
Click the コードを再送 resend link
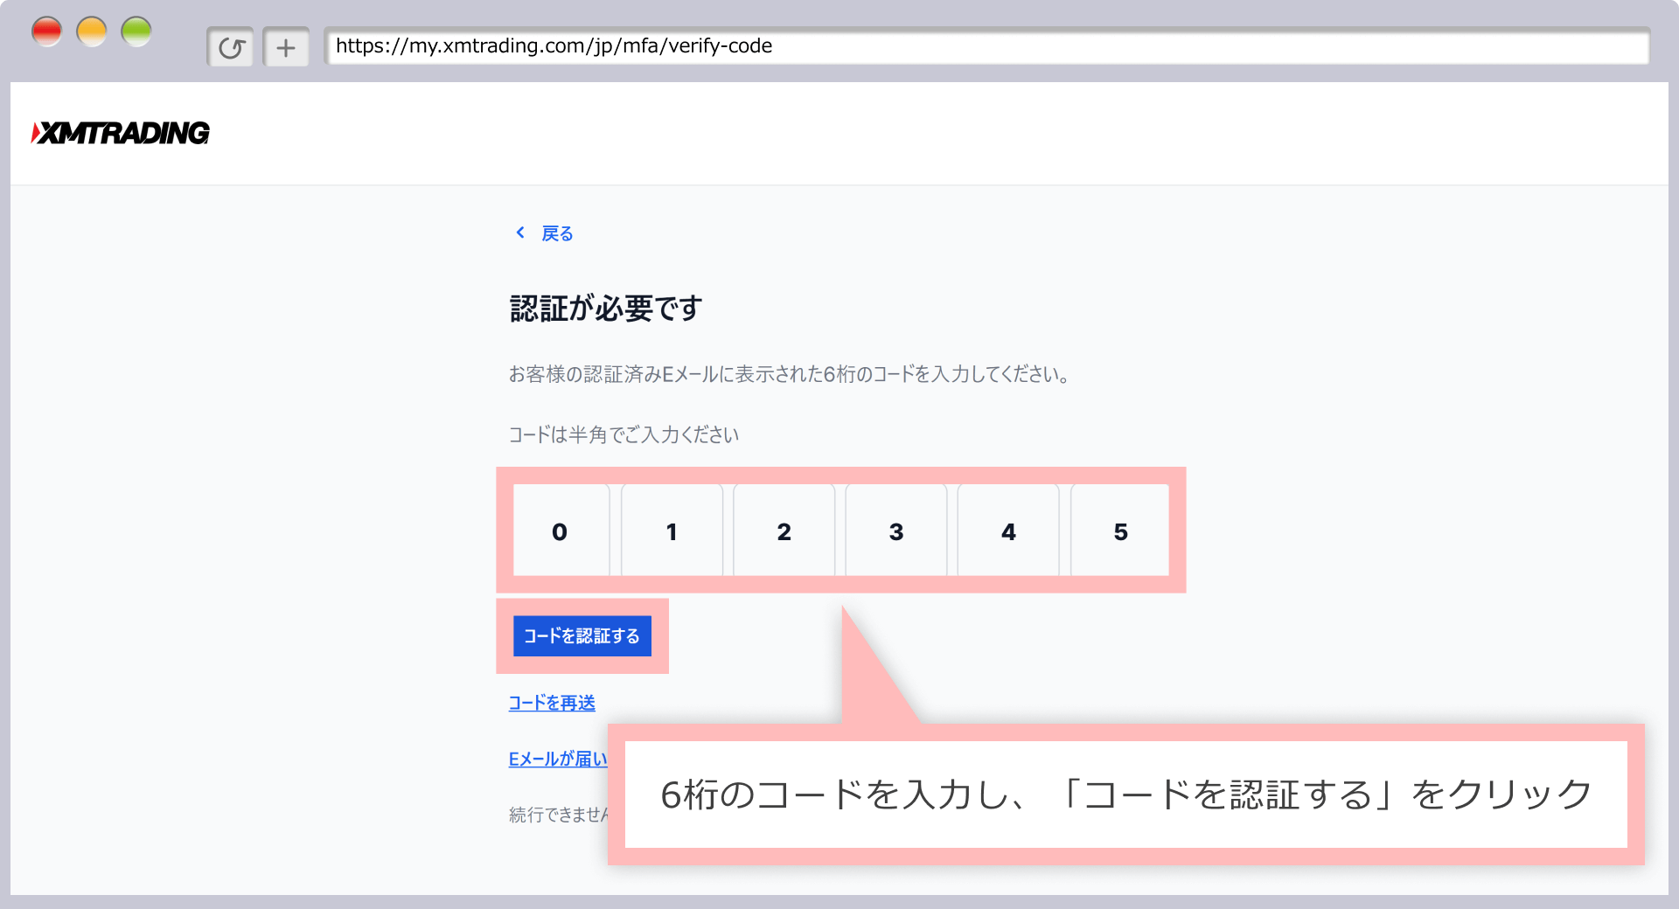(x=552, y=703)
